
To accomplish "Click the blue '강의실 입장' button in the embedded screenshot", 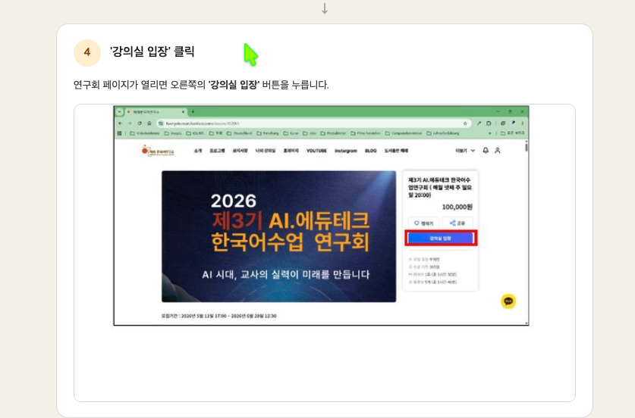I will 441,238.
